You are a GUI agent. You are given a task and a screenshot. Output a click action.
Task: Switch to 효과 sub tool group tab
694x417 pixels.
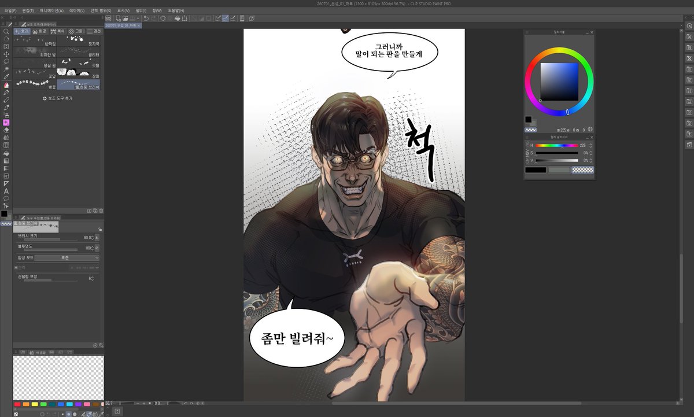pyautogui.click(x=21, y=31)
